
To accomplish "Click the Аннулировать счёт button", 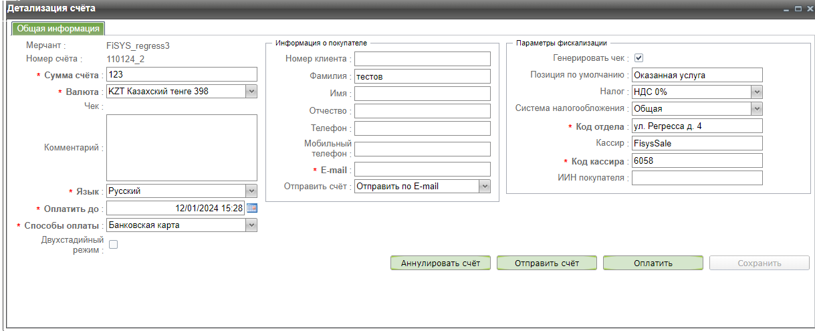I will coord(441,263).
